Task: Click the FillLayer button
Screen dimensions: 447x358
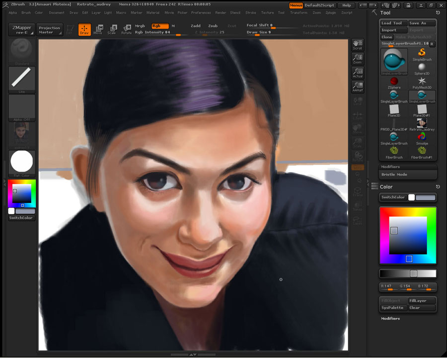Action: click(422, 301)
